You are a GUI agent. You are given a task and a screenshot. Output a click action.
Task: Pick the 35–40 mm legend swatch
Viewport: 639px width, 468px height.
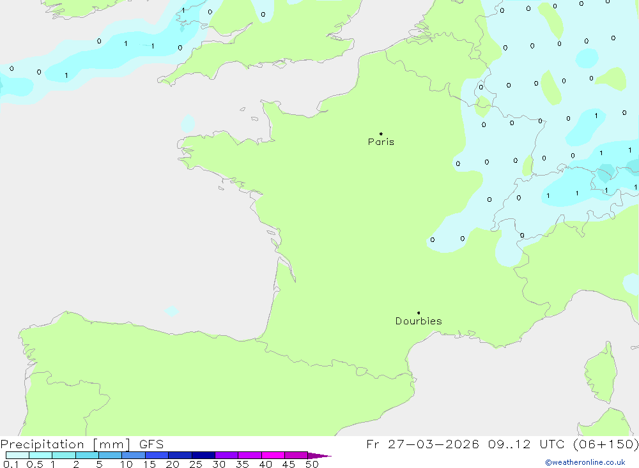point(249,455)
